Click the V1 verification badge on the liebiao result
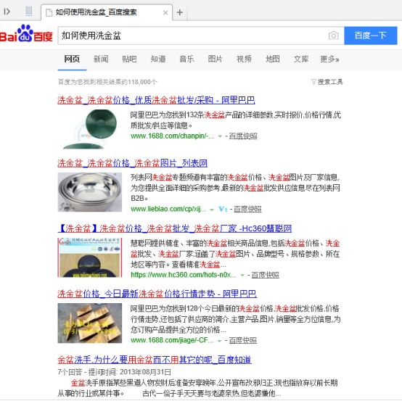The image size is (402, 401). 223,209
